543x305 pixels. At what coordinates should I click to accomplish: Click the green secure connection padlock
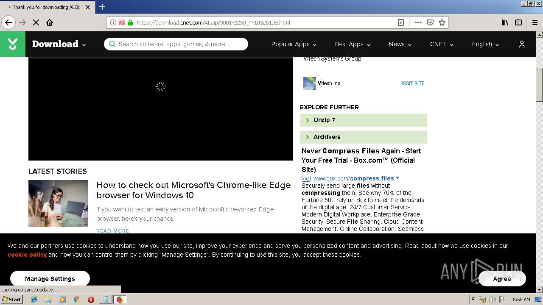pos(130,22)
